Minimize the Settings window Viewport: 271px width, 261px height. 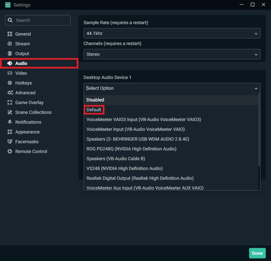pos(241,5)
